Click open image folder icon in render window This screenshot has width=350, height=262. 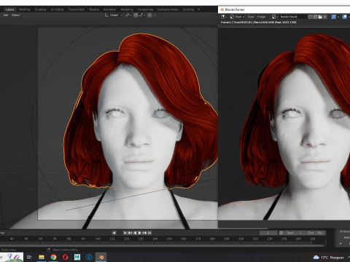point(320,17)
